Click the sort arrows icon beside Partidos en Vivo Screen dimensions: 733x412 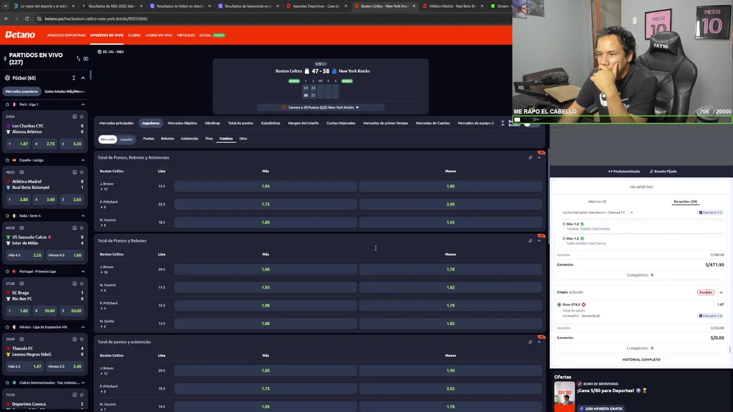(78, 58)
